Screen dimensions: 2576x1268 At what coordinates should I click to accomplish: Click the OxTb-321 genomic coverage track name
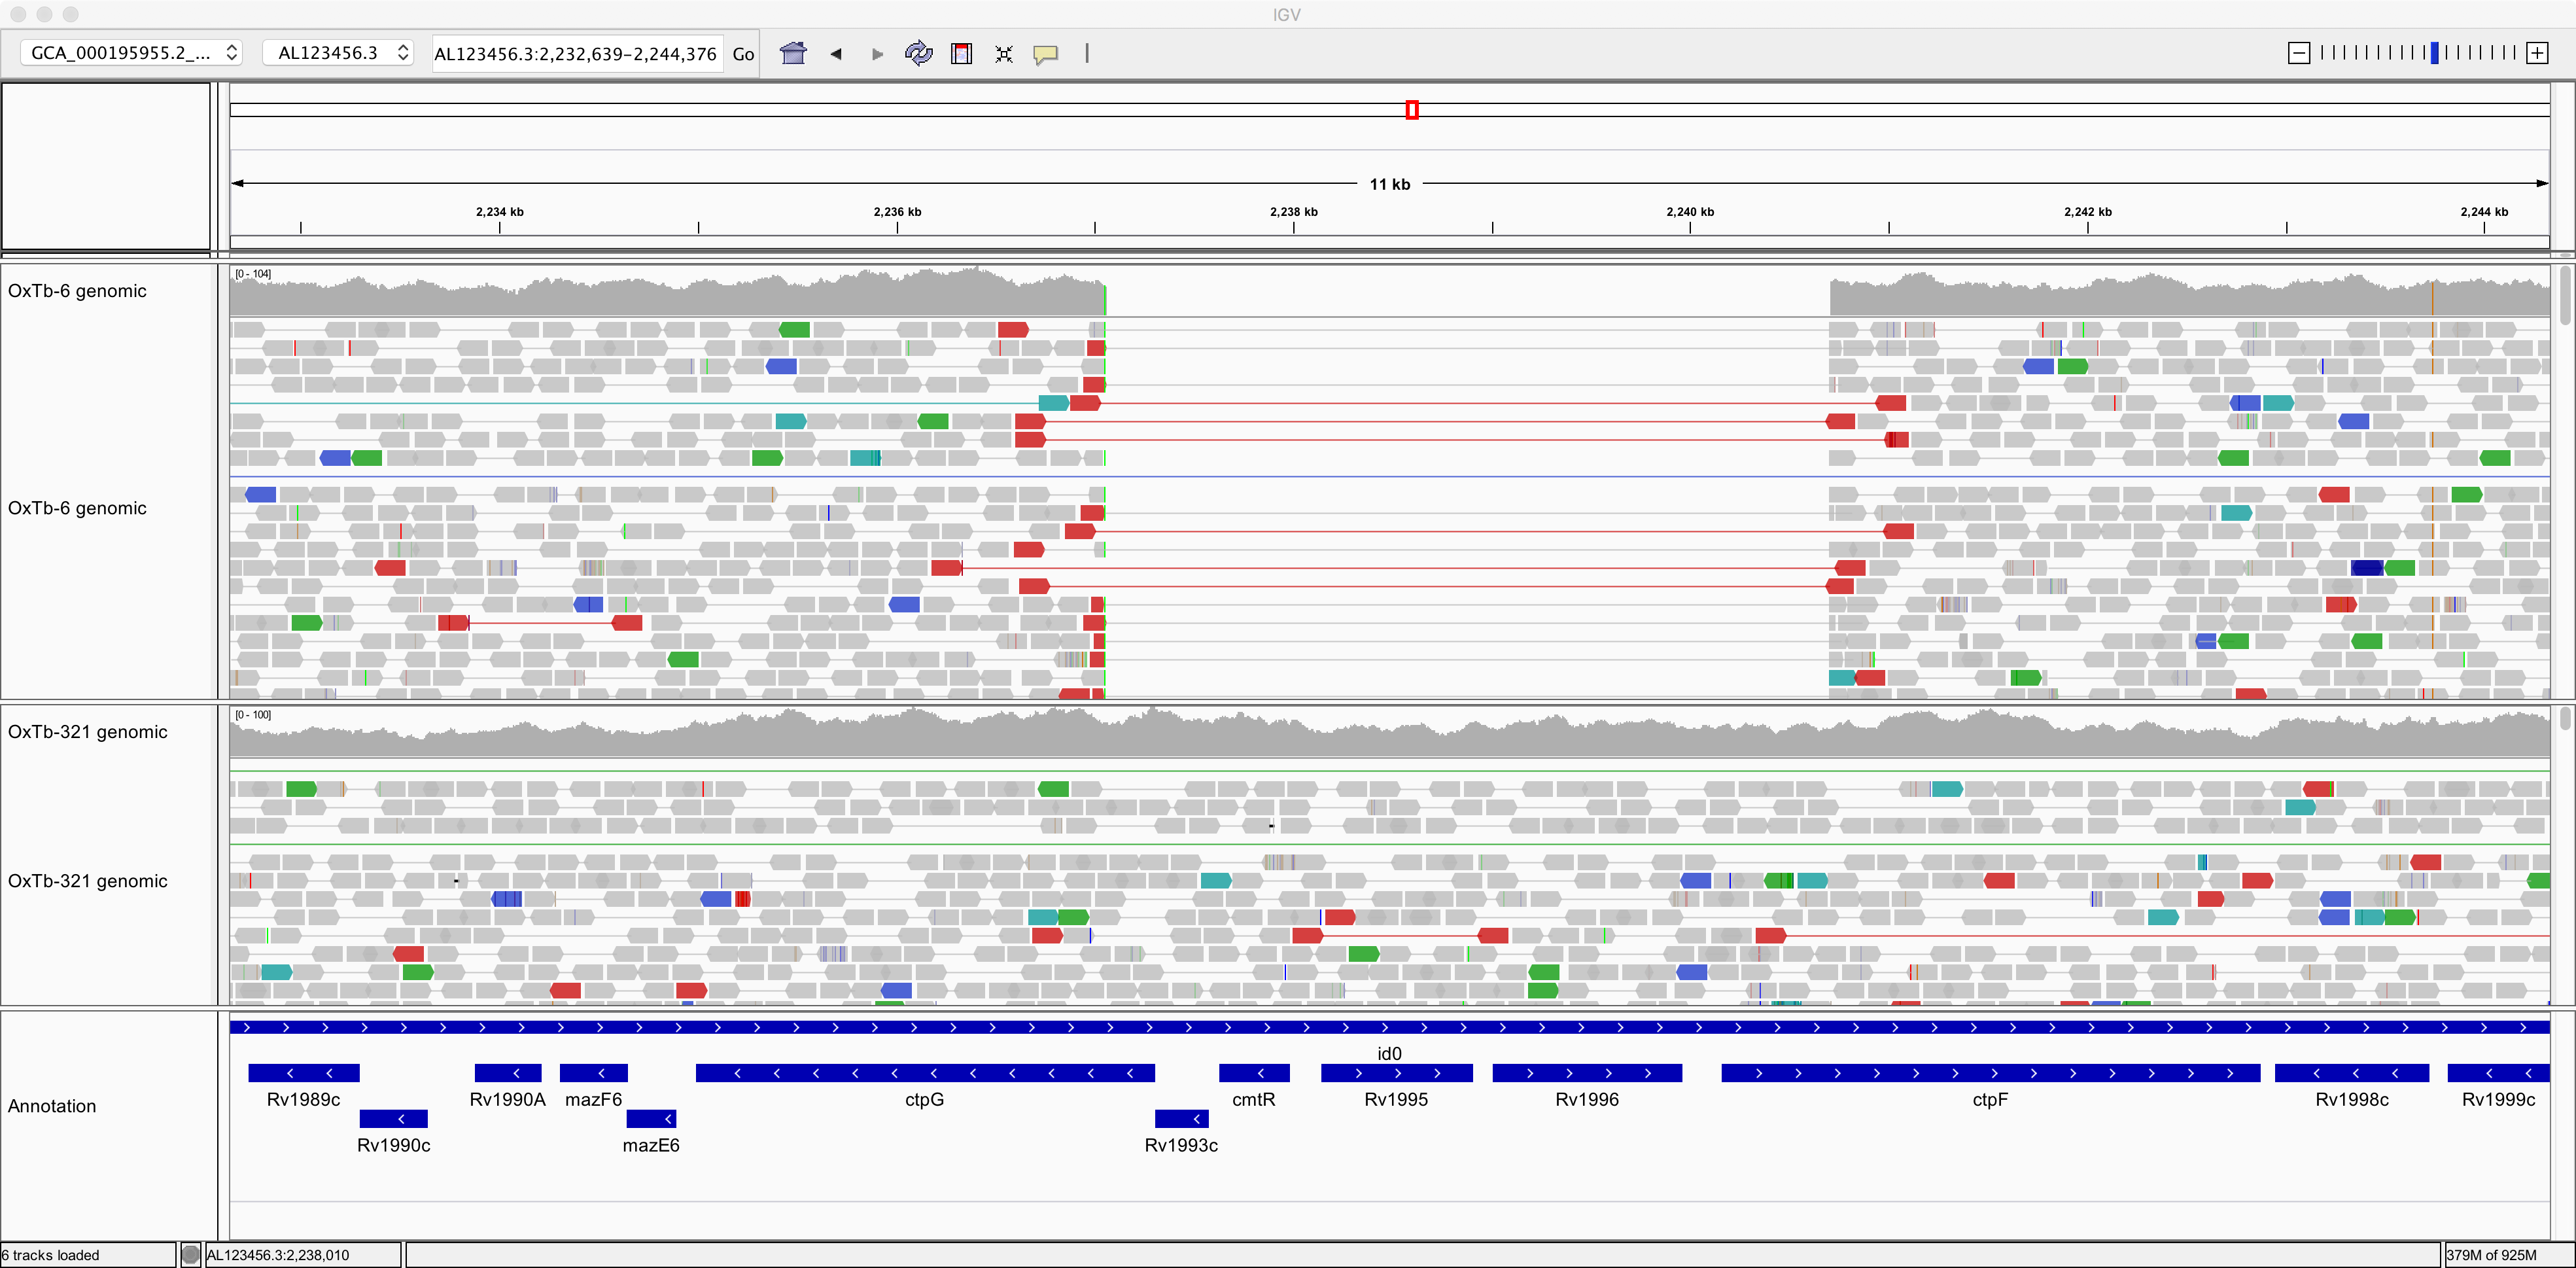88,731
